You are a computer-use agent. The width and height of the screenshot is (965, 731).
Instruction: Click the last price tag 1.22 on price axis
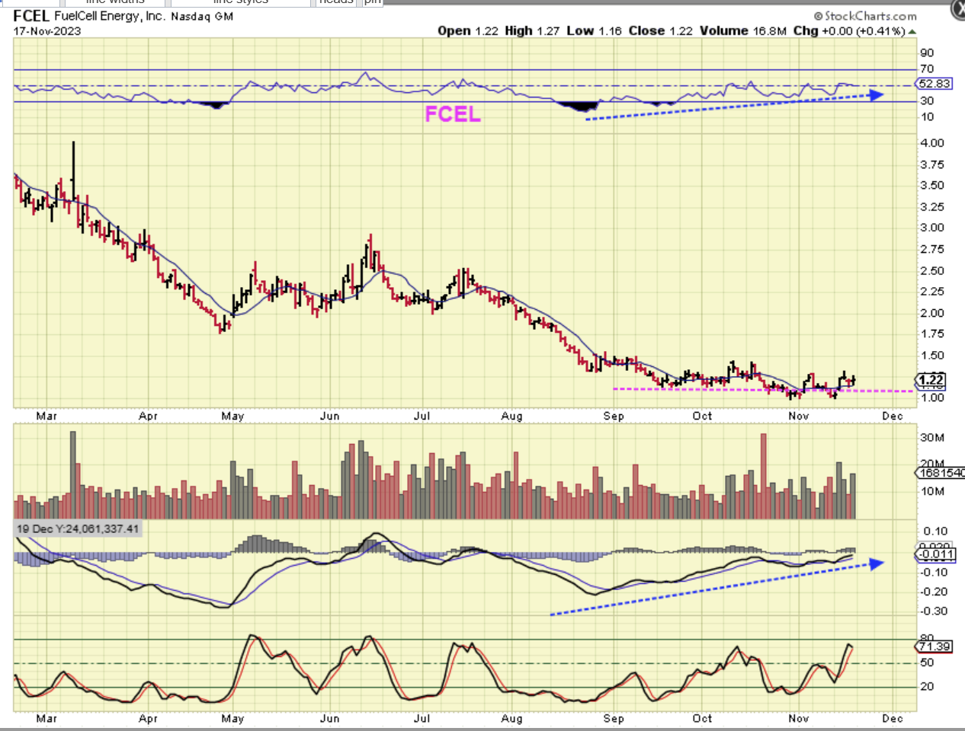[931, 380]
